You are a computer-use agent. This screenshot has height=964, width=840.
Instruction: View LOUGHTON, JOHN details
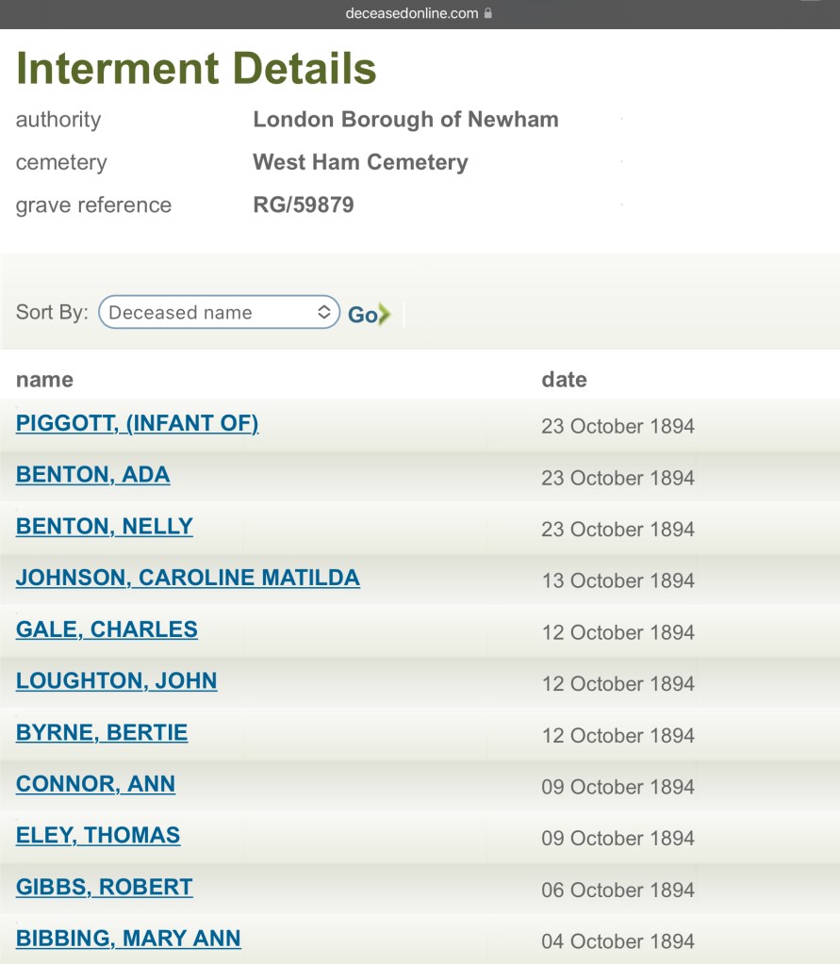[x=117, y=680]
